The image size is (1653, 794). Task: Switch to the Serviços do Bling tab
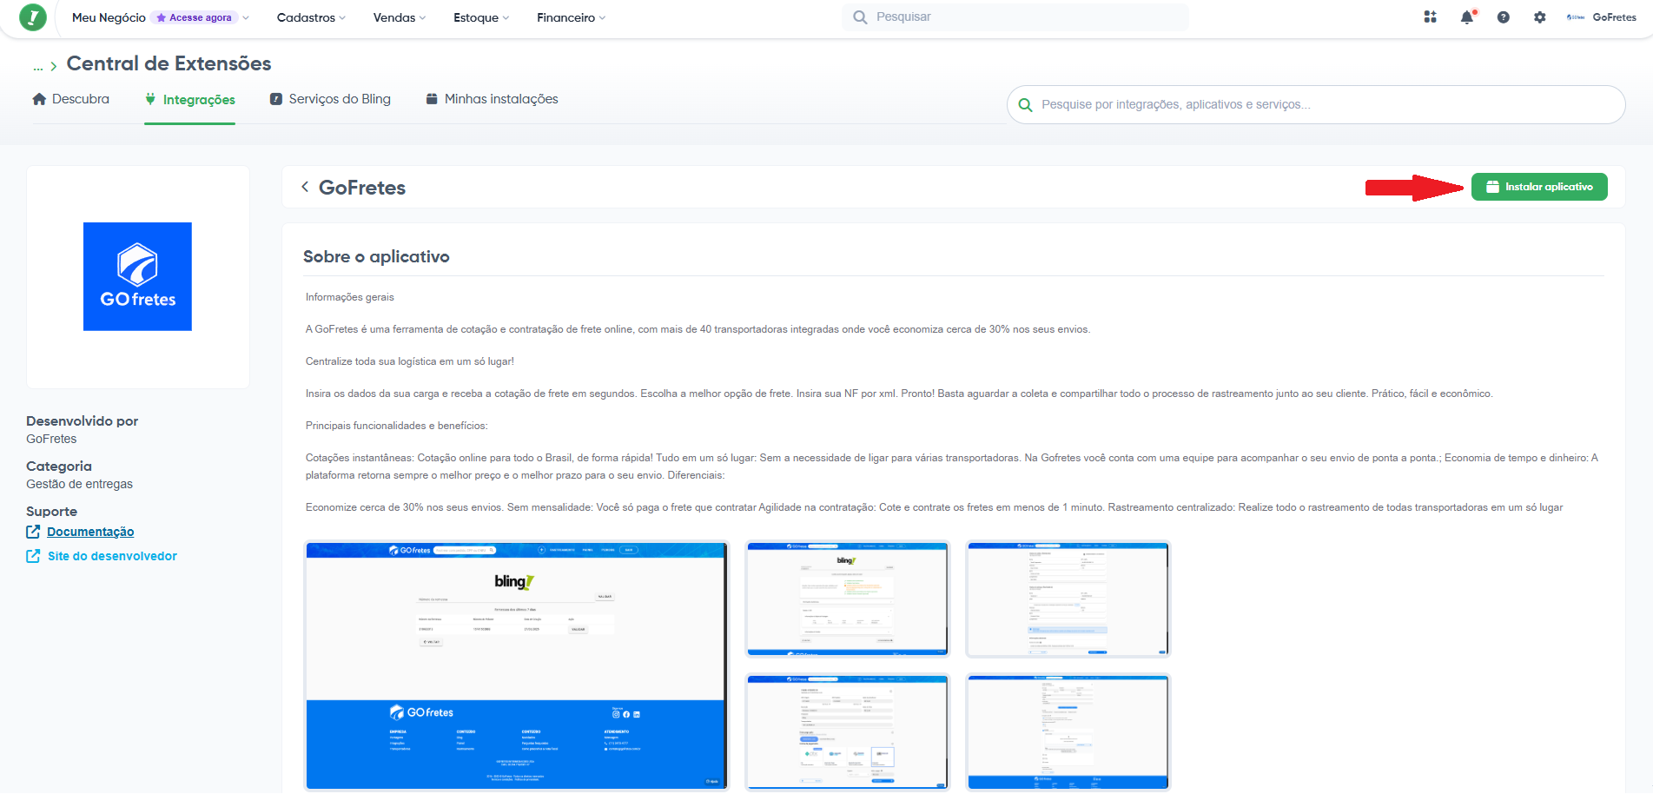pyautogui.click(x=330, y=99)
